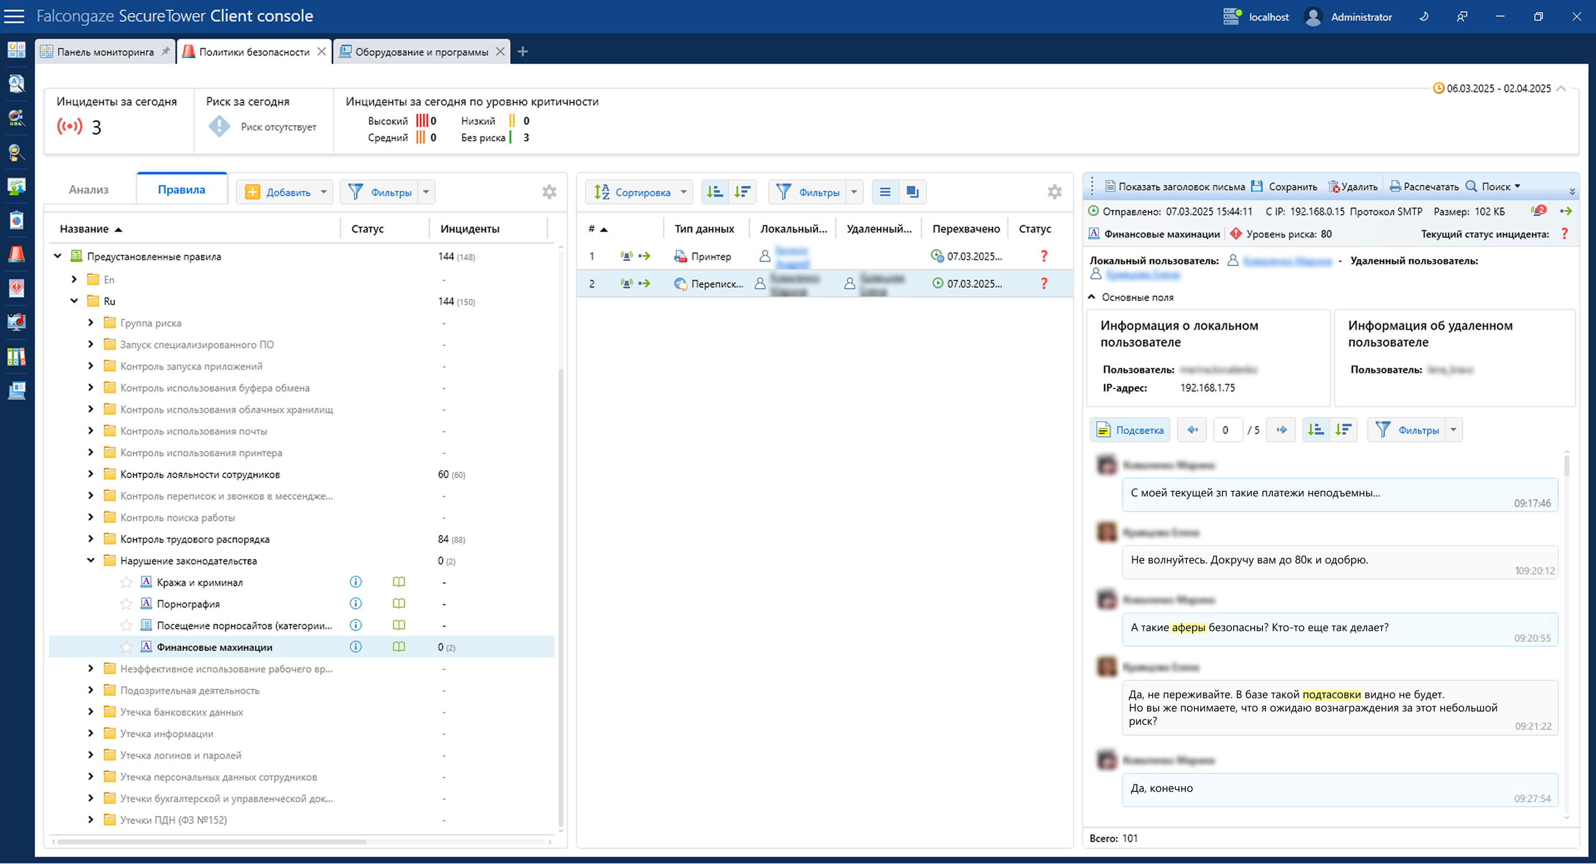Viewport: 1596px width, 864px height.
Task: Click info icon for Кража и криминал
Action: [356, 582]
